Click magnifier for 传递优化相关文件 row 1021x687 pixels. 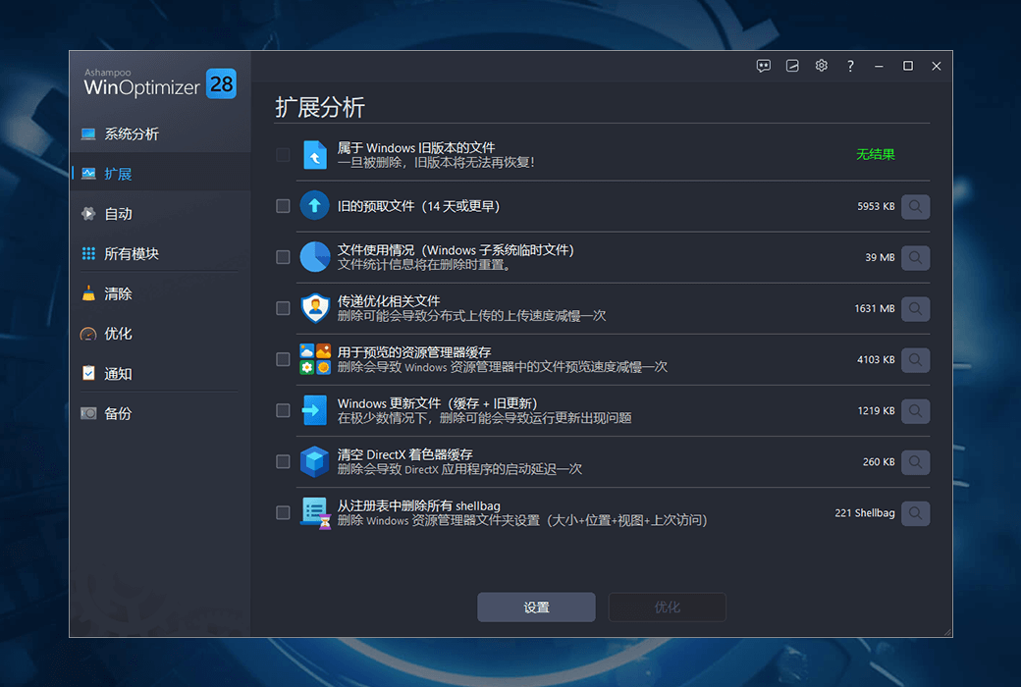(x=915, y=309)
